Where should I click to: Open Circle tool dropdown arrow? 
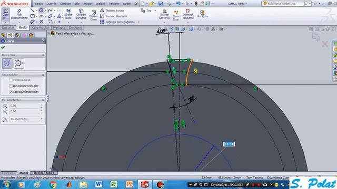[45, 10]
